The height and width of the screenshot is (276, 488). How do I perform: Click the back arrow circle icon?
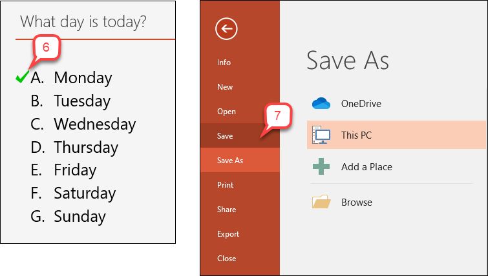[x=226, y=29]
